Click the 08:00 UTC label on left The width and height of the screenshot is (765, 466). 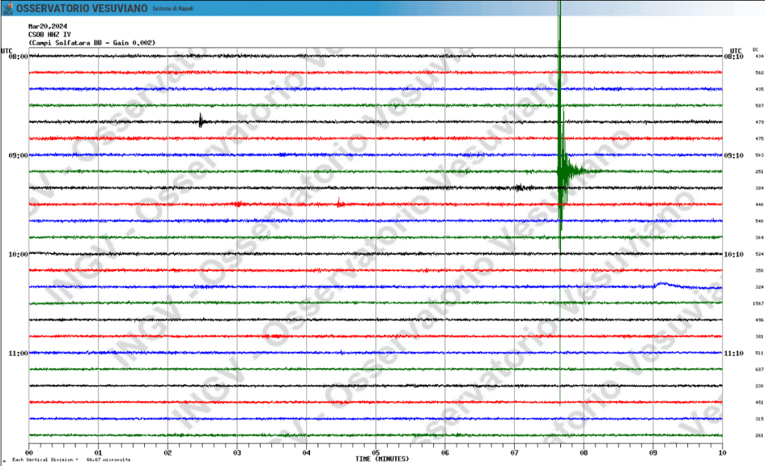(18, 57)
